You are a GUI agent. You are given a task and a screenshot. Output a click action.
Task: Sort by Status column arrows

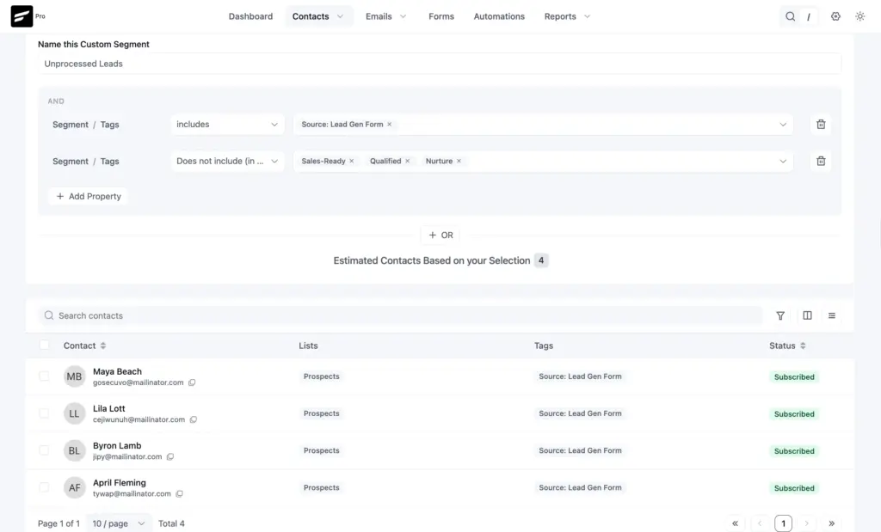point(803,345)
